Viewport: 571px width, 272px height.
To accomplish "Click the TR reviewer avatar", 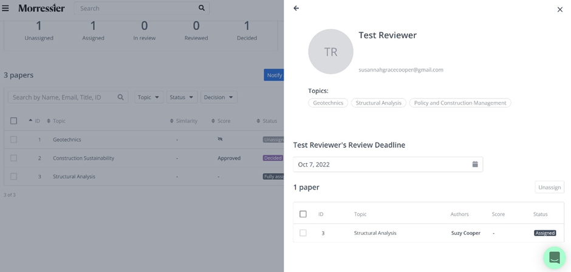I will click(x=330, y=52).
